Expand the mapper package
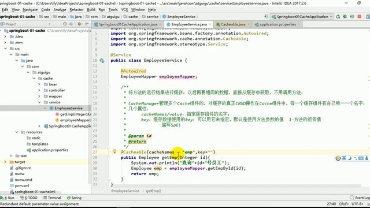Viewport: 370px width, 208px height. (x=39, y=96)
